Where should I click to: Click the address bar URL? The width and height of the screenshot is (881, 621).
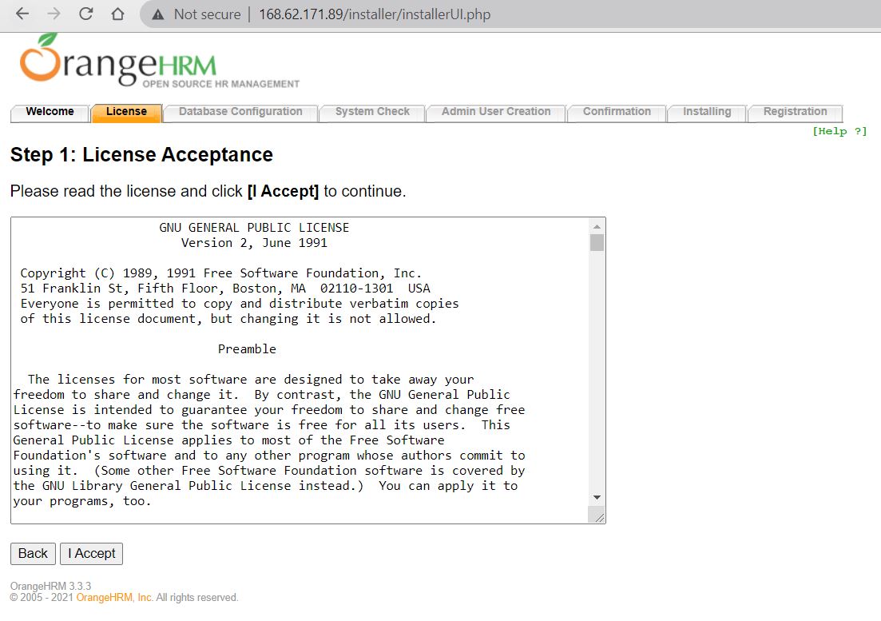pyautogui.click(x=374, y=14)
